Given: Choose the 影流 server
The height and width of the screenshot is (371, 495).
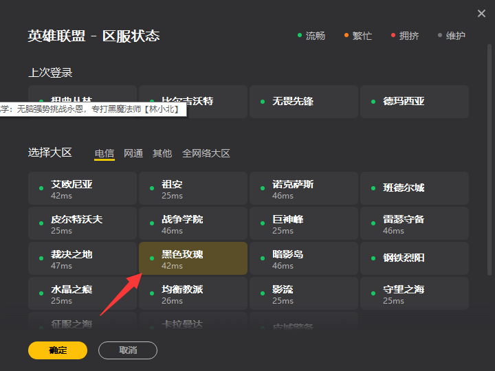Looking at the screenshot, I should (304, 293).
